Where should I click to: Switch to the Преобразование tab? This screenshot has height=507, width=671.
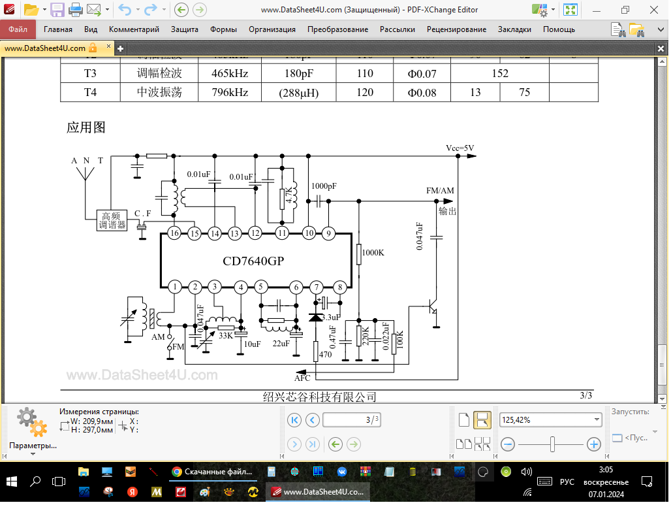(337, 29)
